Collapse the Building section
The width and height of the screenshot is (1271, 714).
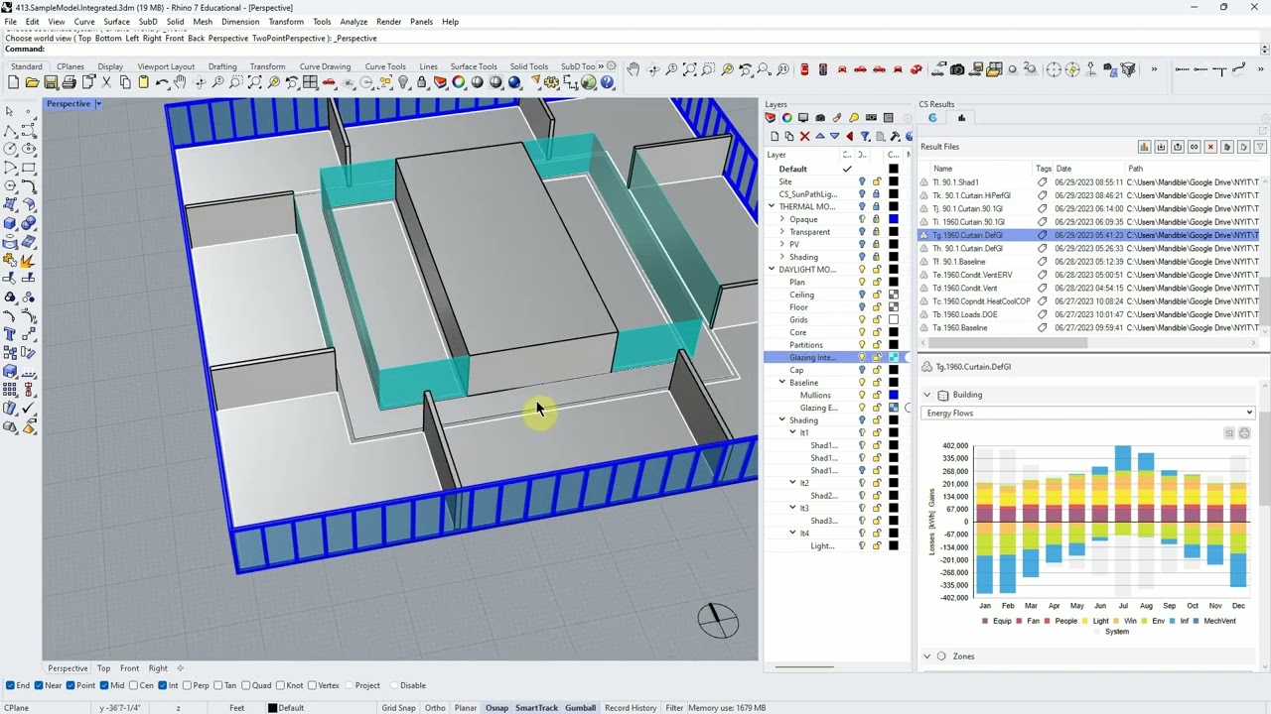point(927,395)
